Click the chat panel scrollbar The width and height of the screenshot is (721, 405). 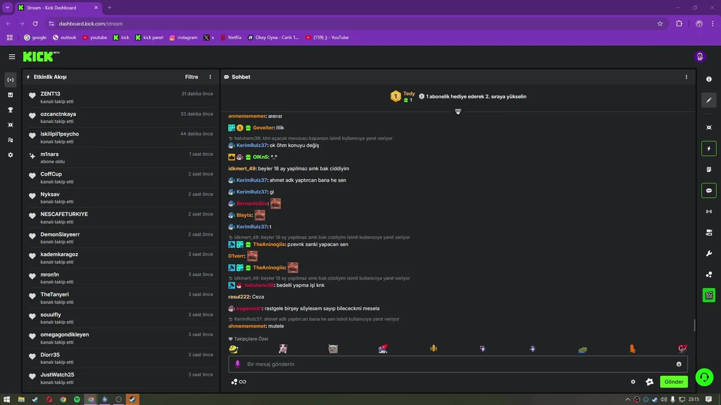(x=694, y=325)
